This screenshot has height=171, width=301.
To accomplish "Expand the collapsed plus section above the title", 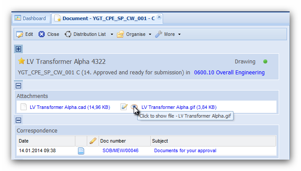I will click(18, 49).
